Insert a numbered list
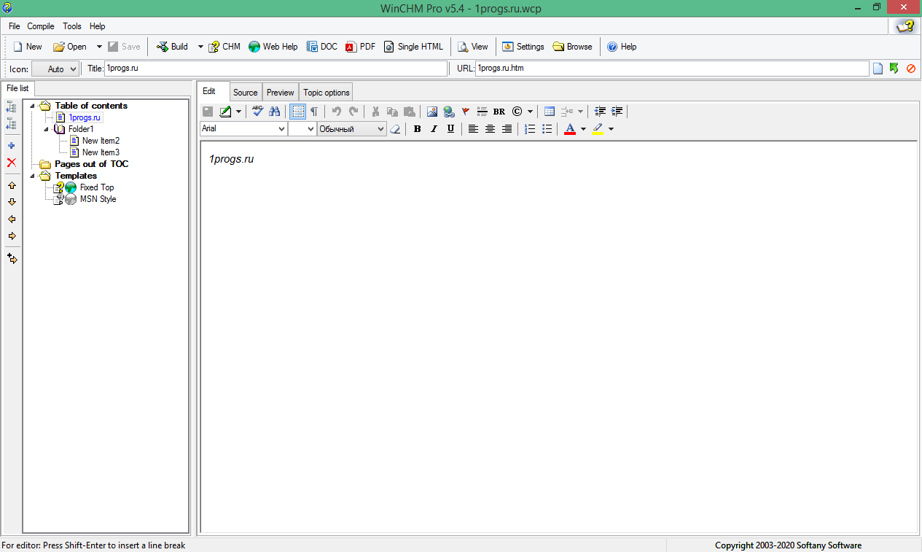The width and height of the screenshot is (922, 552). [530, 129]
